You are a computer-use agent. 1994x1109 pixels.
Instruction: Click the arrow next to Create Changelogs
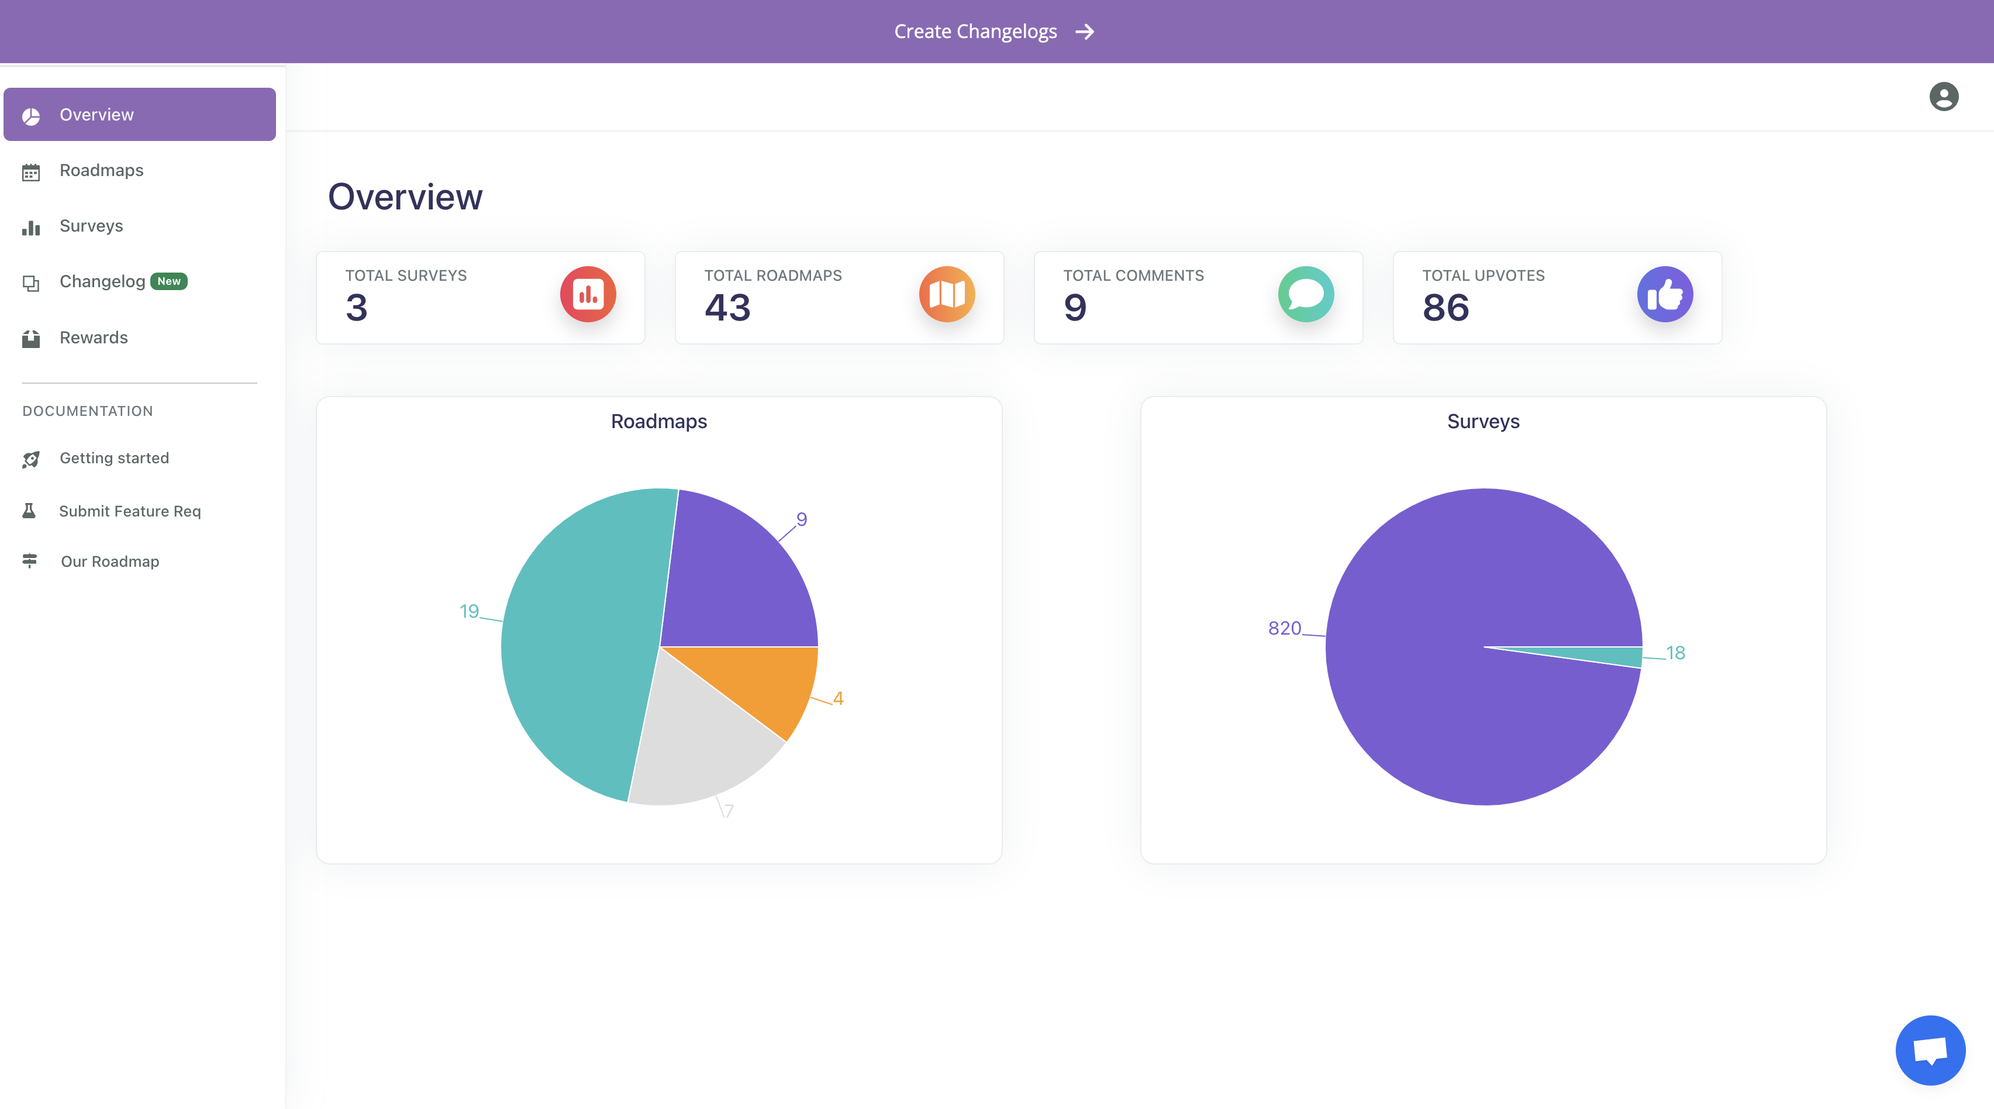pos(1085,32)
